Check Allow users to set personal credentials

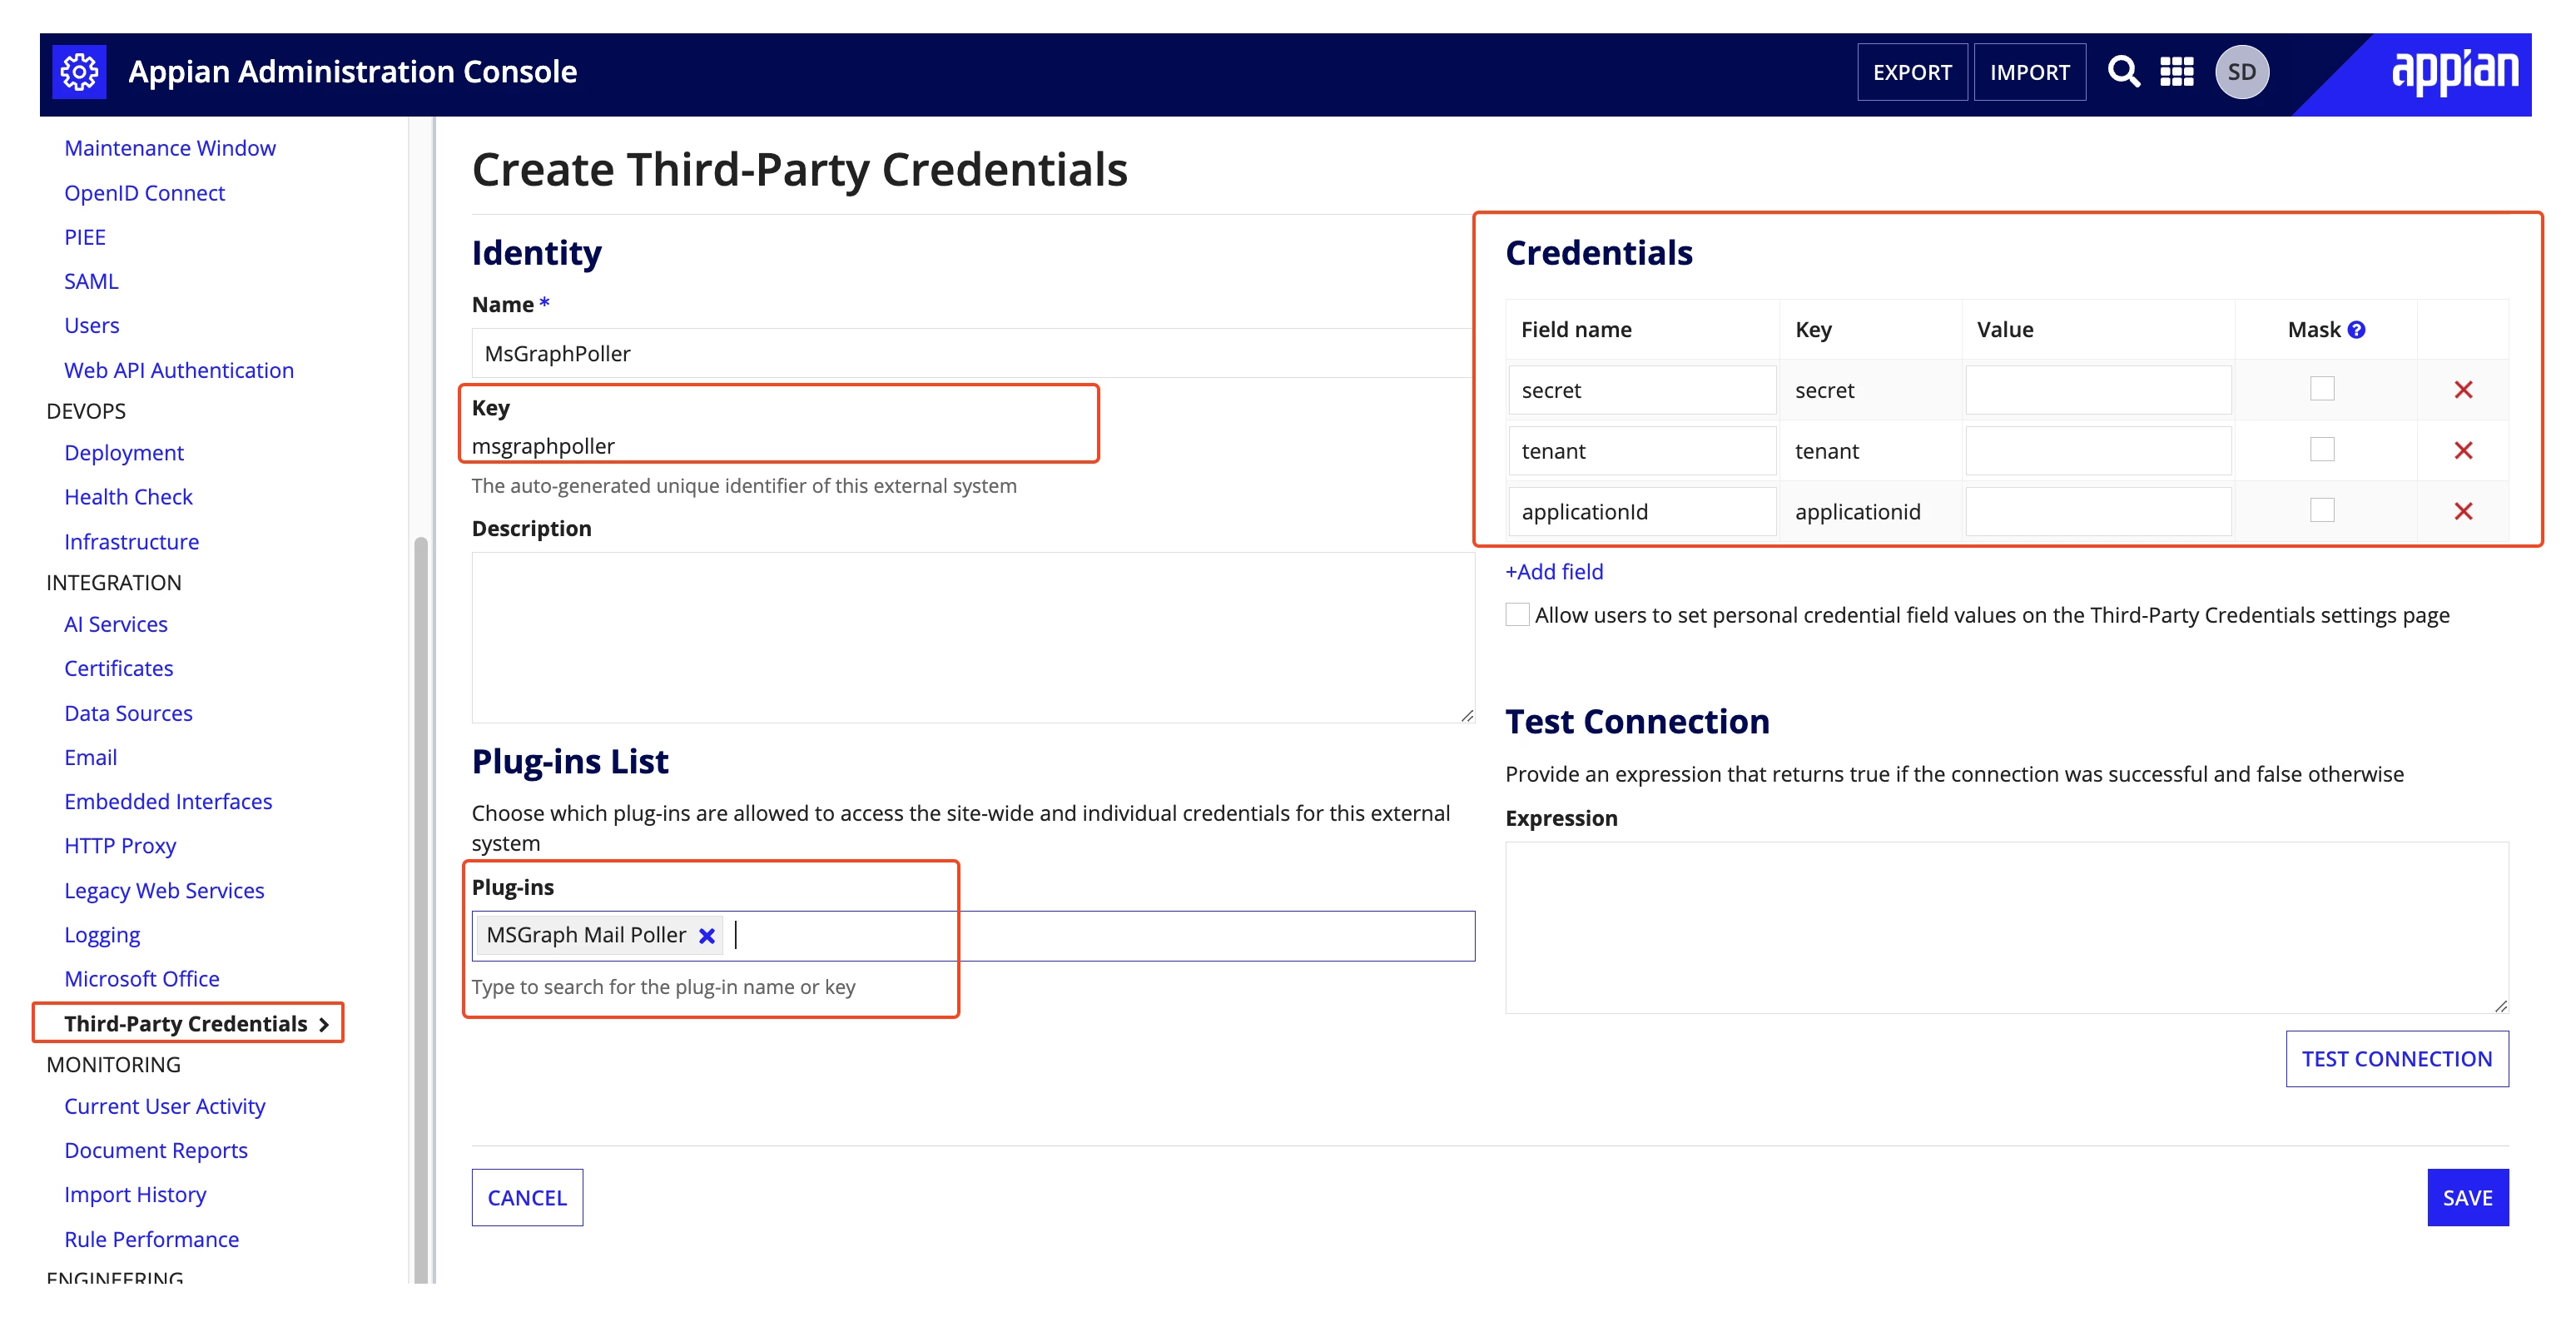pos(1517,614)
